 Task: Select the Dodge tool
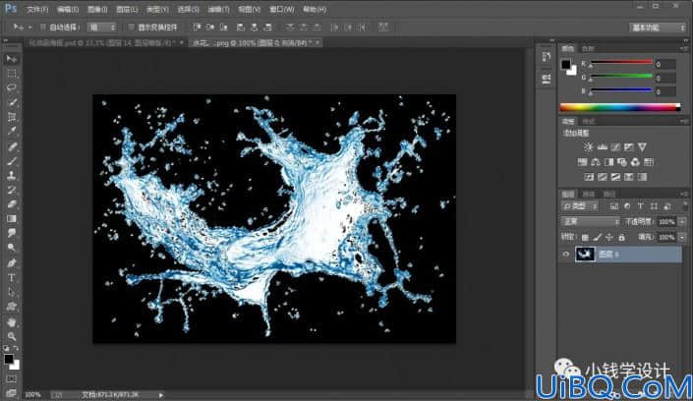12,248
